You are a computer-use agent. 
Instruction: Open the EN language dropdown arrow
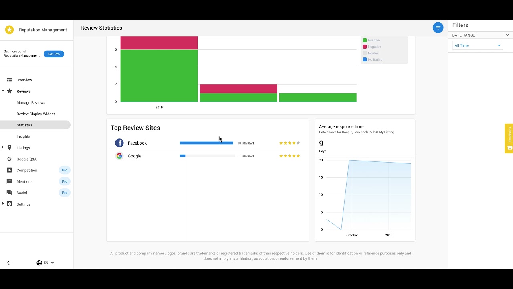(53, 263)
